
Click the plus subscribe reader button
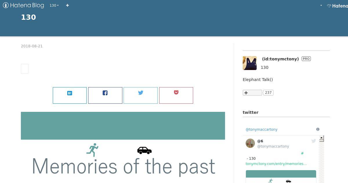(252, 93)
